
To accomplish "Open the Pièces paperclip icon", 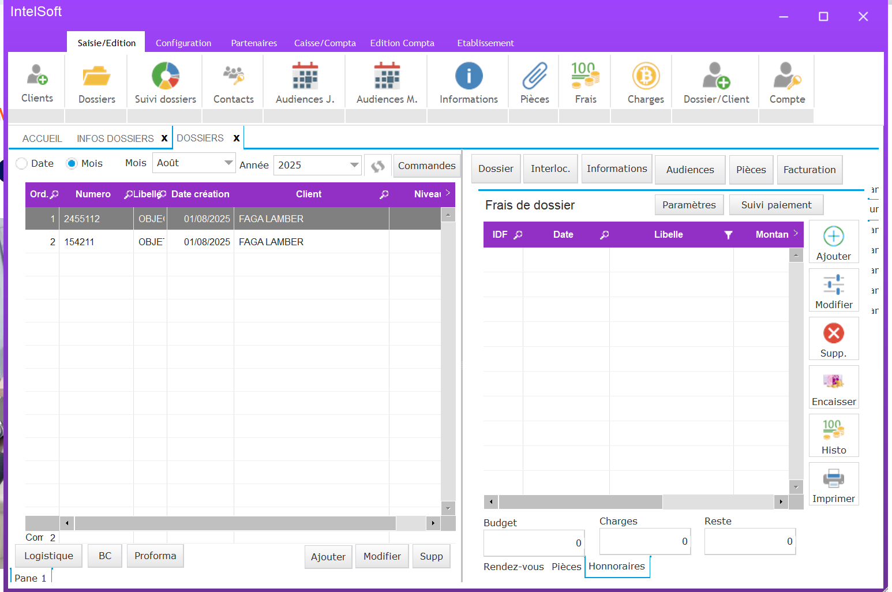I will 534,76.
